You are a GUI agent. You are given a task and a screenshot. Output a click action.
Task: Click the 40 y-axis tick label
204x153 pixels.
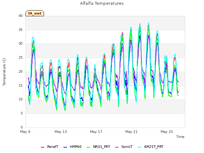click(x=20, y=16)
